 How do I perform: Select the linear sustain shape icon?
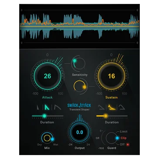(x=101, y=108)
